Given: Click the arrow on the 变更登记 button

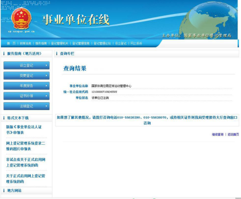Looking at the screenshot, I should tap(46, 75).
